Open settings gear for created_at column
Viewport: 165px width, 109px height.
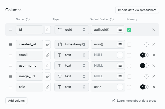pos(146,44)
